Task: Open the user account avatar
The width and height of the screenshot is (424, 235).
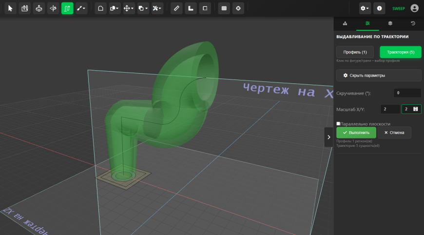Action: pyautogui.click(x=414, y=8)
